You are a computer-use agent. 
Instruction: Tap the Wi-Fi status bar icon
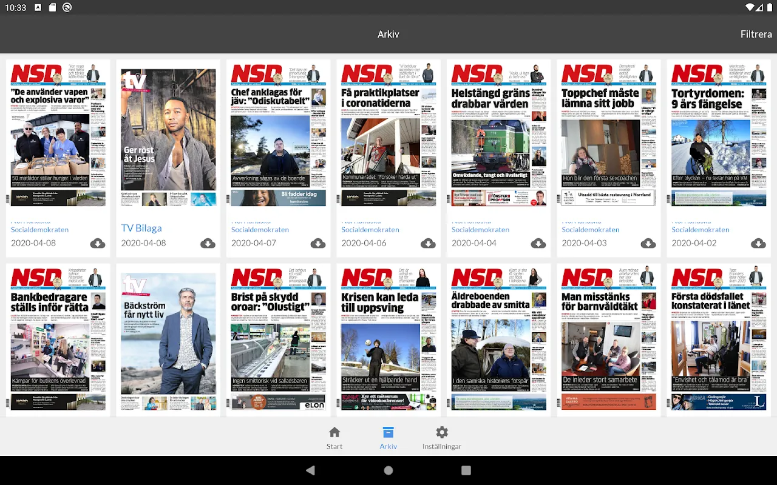coord(750,7)
